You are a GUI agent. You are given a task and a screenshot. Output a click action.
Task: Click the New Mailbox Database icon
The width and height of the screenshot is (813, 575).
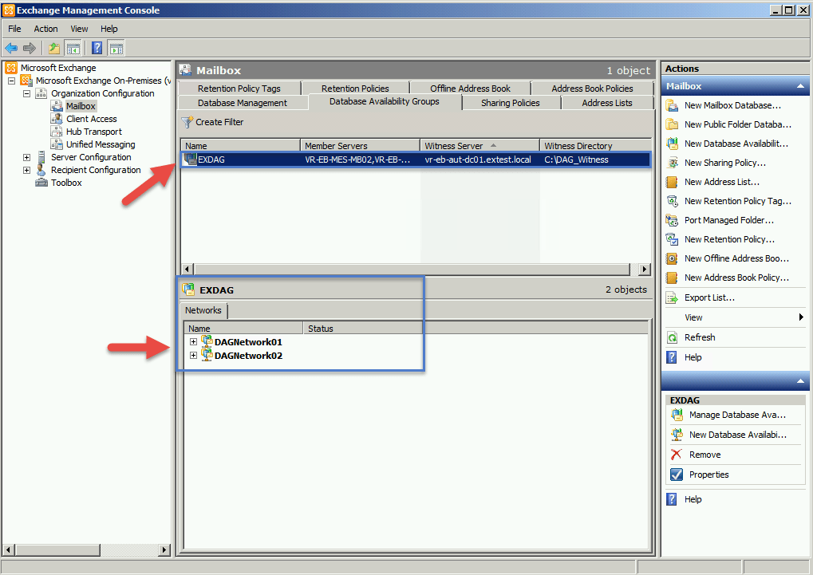(x=672, y=105)
